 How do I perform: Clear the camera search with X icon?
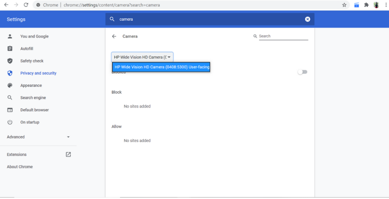[x=307, y=19]
